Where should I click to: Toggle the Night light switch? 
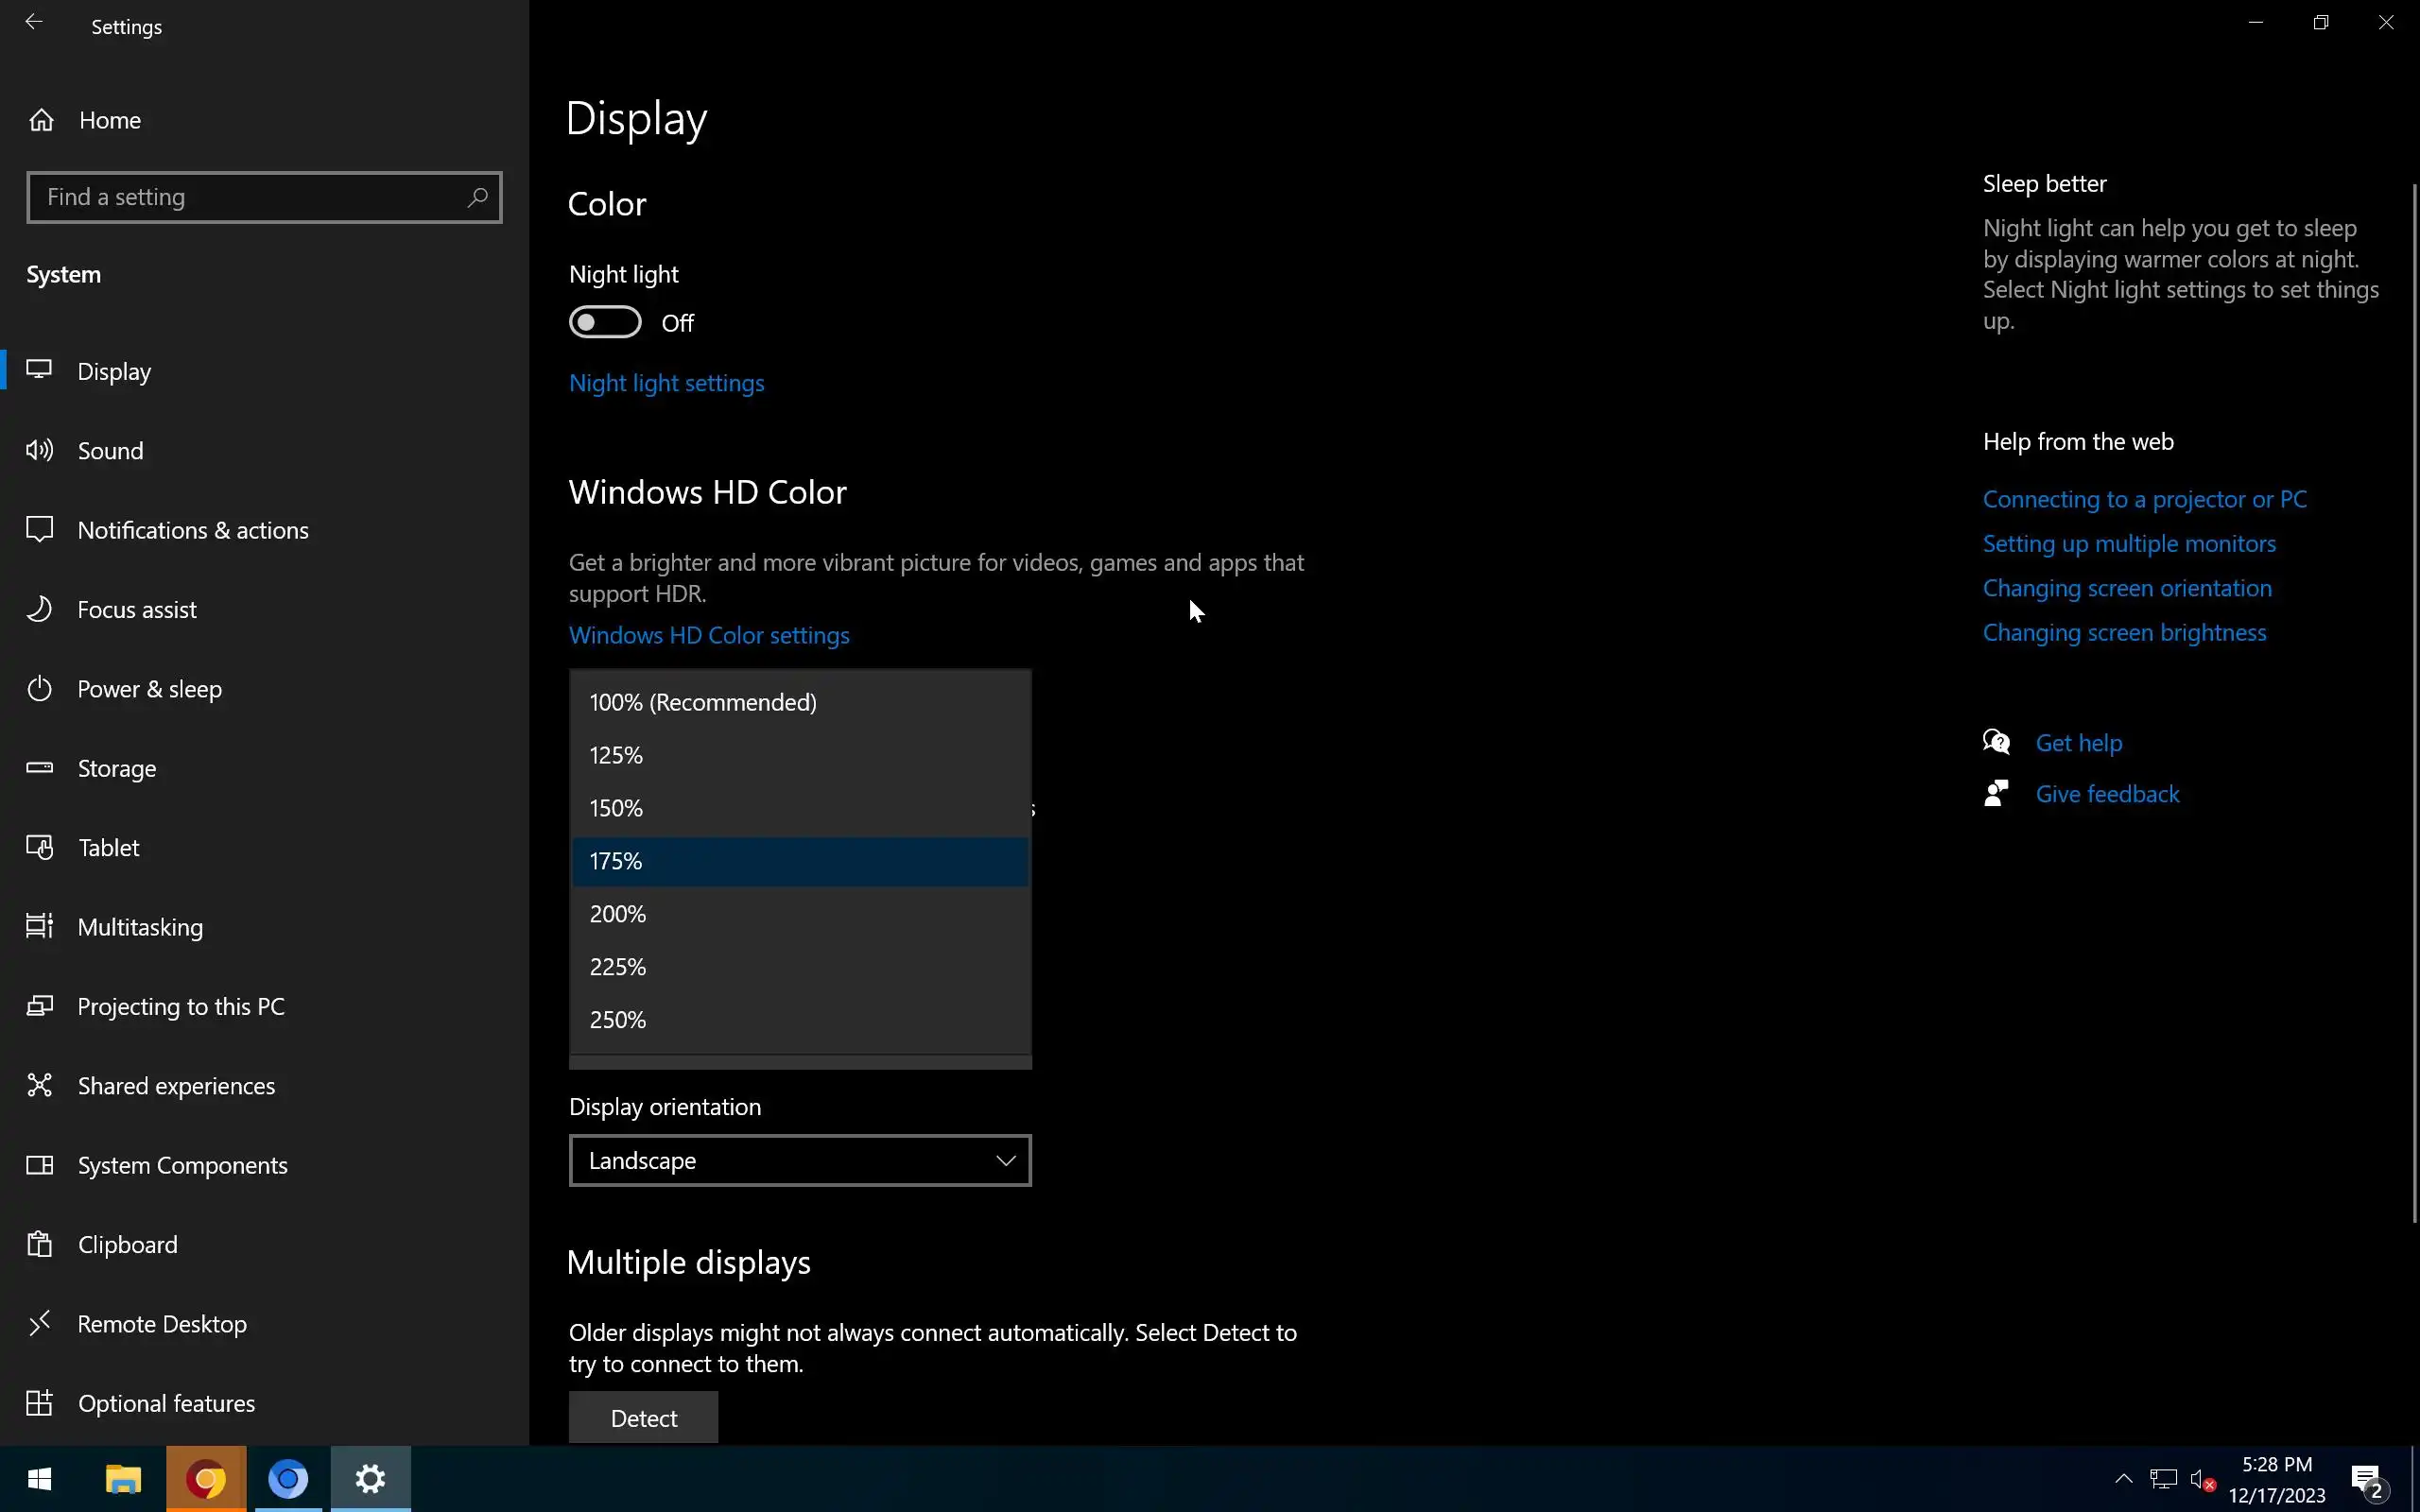605,322
